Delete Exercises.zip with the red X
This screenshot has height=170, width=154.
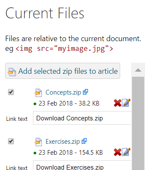pyautogui.click(x=118, y=152)
